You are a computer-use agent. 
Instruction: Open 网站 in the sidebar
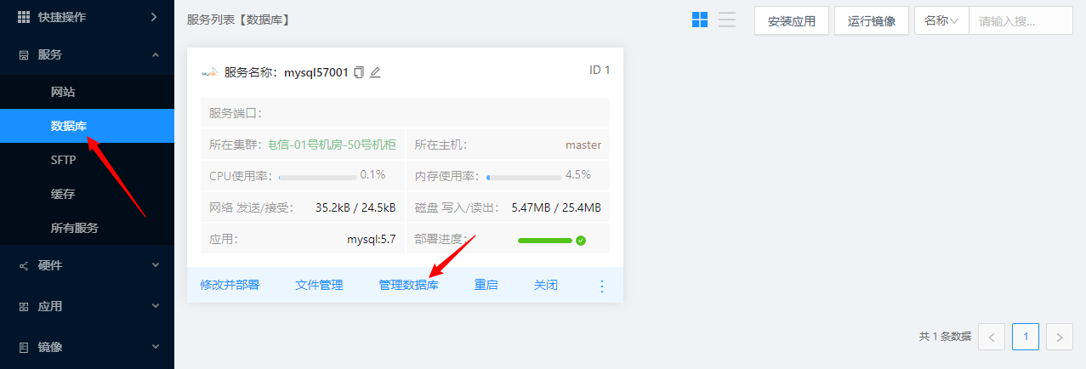click(63, 92)
